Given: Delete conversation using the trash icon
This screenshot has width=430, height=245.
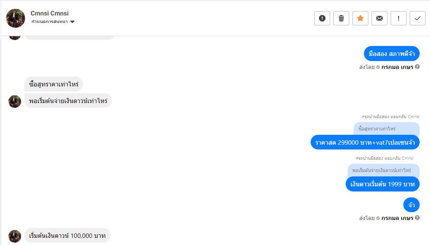Looking at the screenshot, I should coord(341,18).
